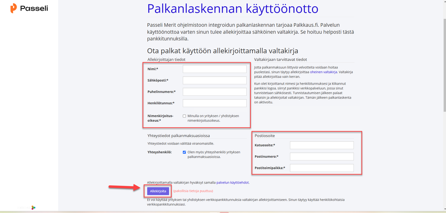Click 'Ota palkat käyttöön allekirjoittamalla valtakirja' heading
The height and width of the screenshot is (213, 446).
point(223,51)
